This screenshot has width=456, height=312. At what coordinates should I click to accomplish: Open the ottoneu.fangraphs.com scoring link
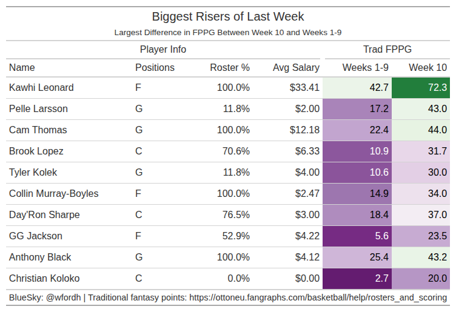(x=318, y=297)
